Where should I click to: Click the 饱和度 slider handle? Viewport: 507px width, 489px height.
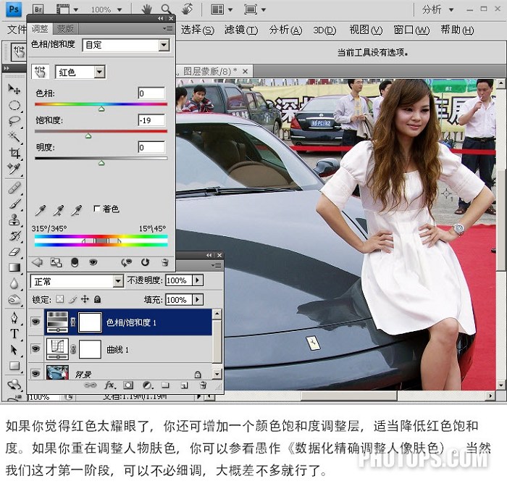tap(88, 136)
